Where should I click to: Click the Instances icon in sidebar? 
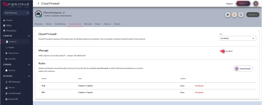[x=7, y=42]
